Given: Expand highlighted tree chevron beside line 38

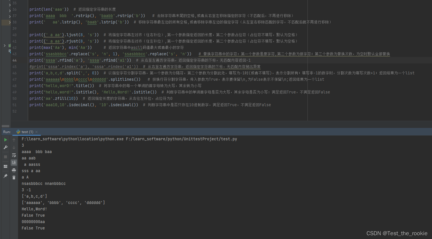Looking at the screenshot, I should click(x=10, y=22).
